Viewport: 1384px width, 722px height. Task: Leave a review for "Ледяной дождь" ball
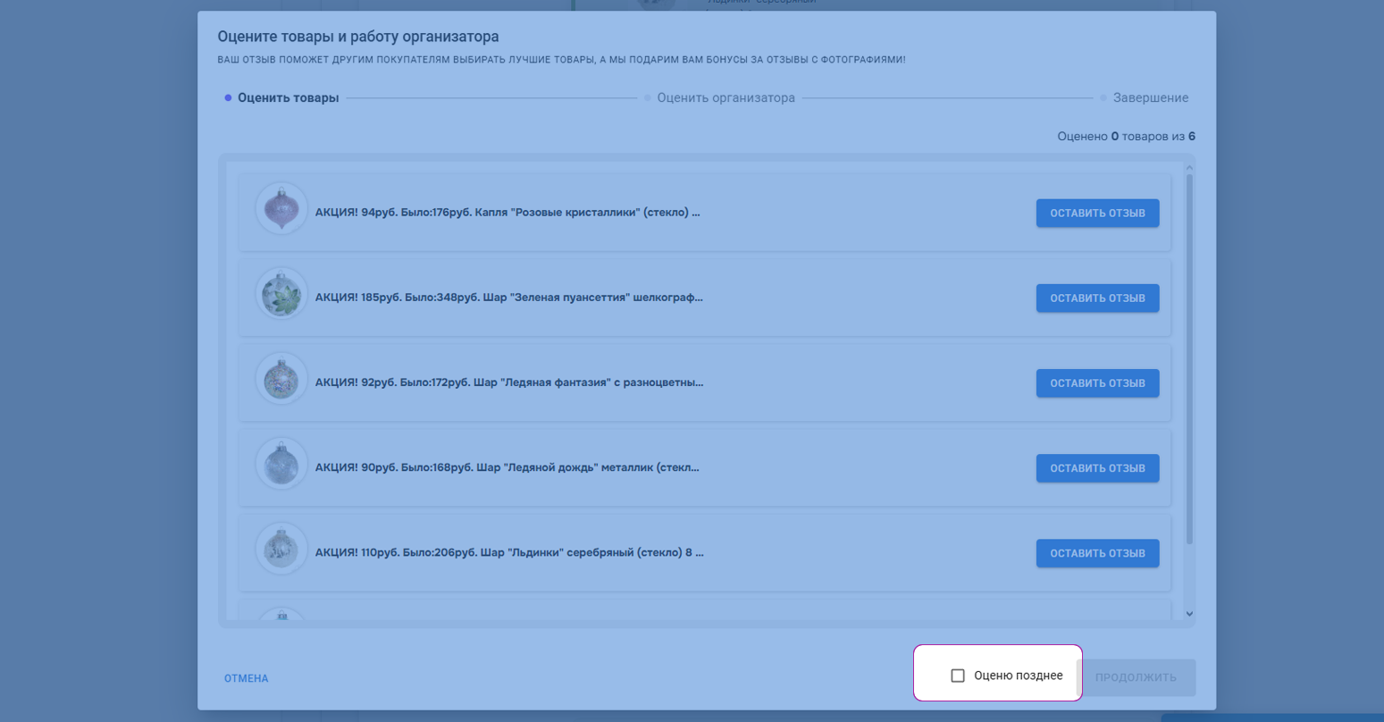coord(1097,468)
